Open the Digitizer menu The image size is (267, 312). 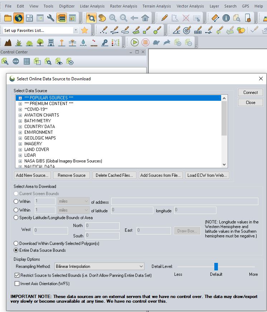click(x=67, y=6)
